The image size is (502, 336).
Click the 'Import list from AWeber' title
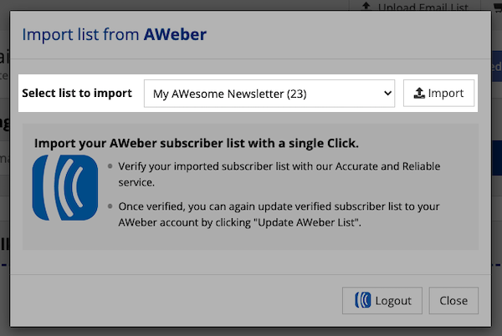click(114, 35)
